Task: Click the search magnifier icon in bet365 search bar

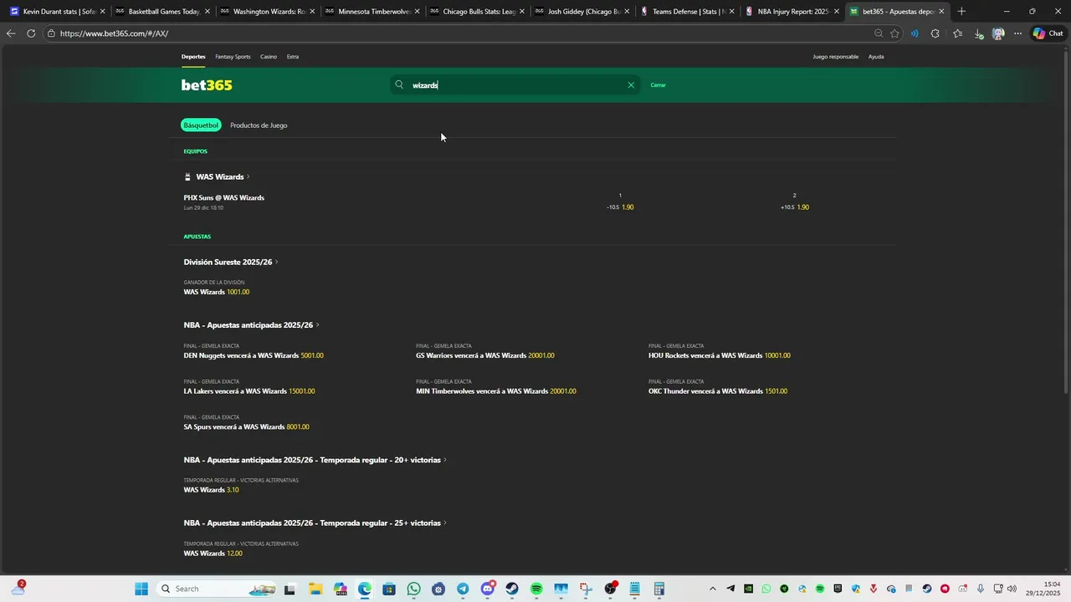Action: (399, 84)
